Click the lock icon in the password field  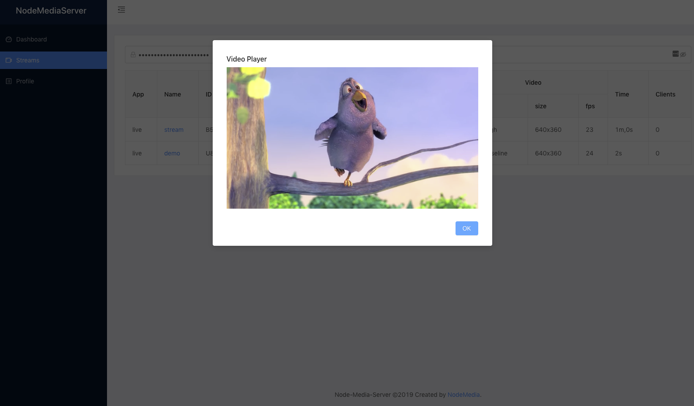tap(133, 55)
